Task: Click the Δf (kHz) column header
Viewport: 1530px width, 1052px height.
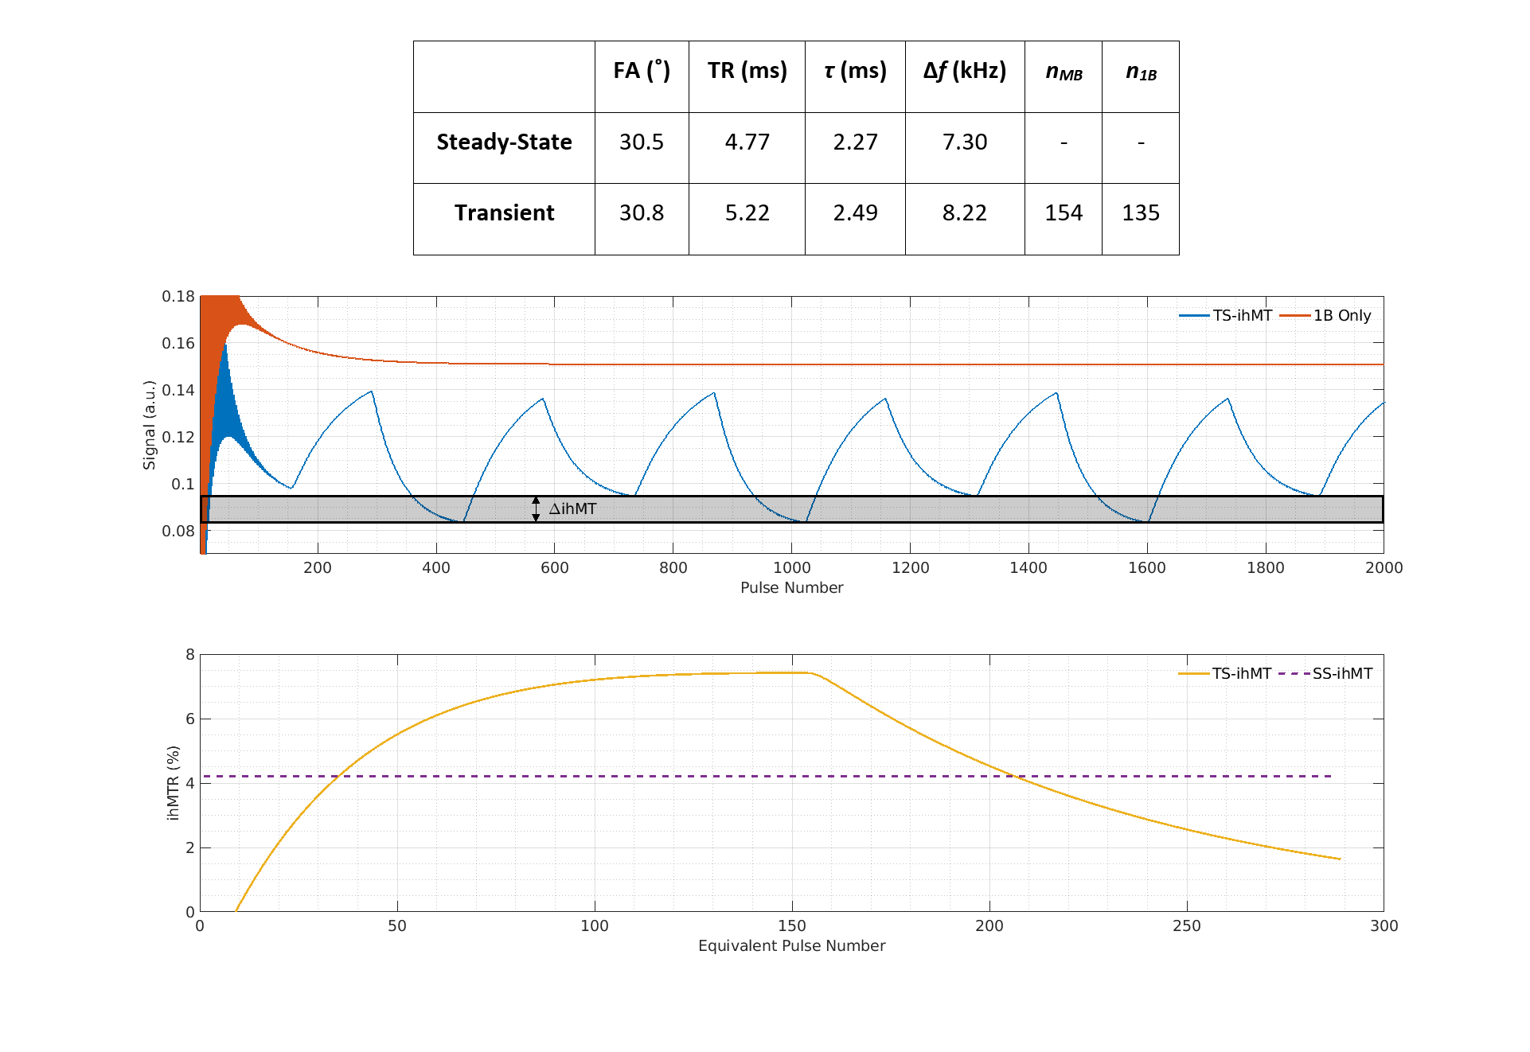Action: (x=964, y=72)
